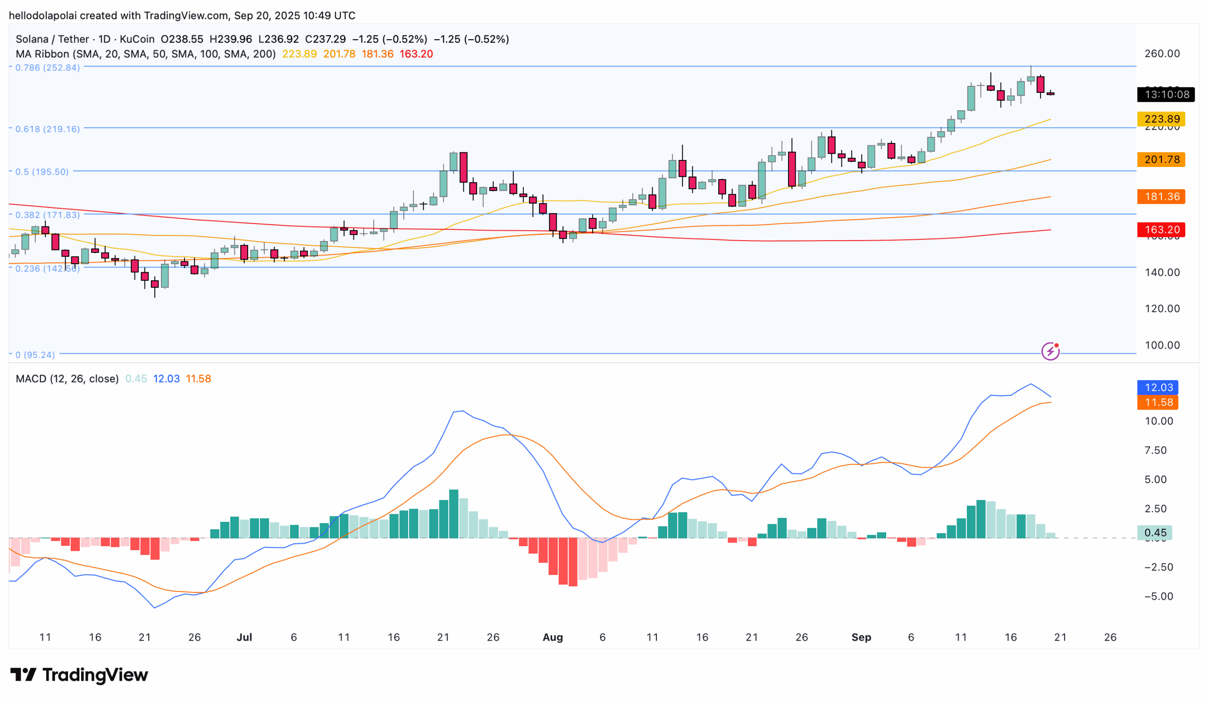Click the 0.45 histogram value tag
Image resolution: width=1208 pixels, height=701 pixels.
(1154, 532)
